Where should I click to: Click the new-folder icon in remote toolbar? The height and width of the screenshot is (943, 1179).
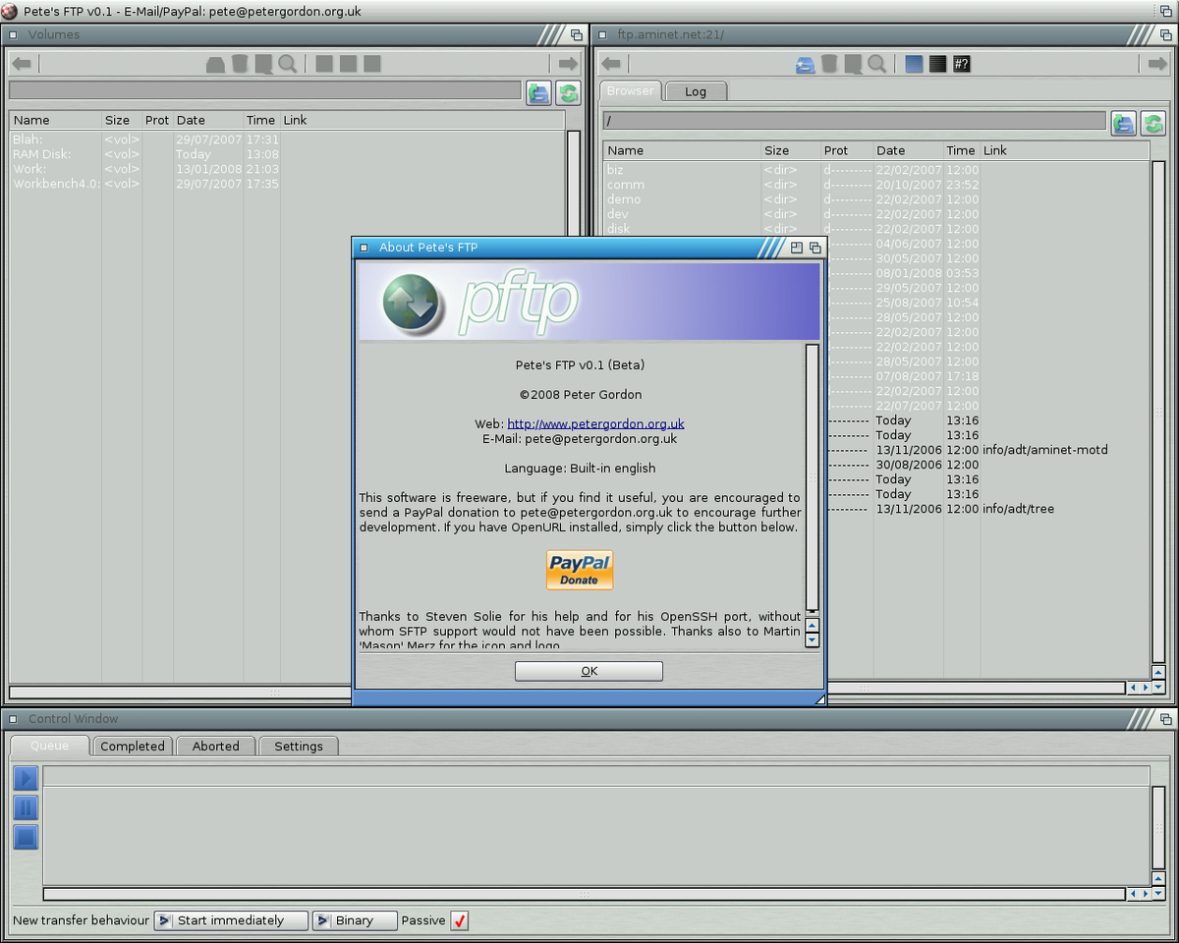coord(806,64)
